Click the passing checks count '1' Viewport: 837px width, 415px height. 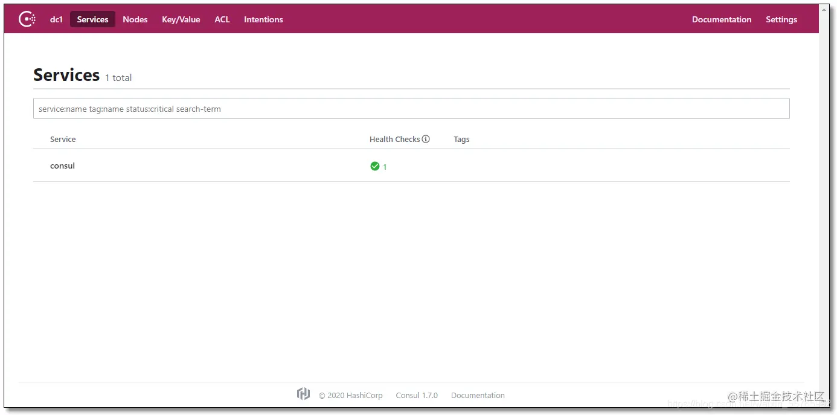click(385, 167)
